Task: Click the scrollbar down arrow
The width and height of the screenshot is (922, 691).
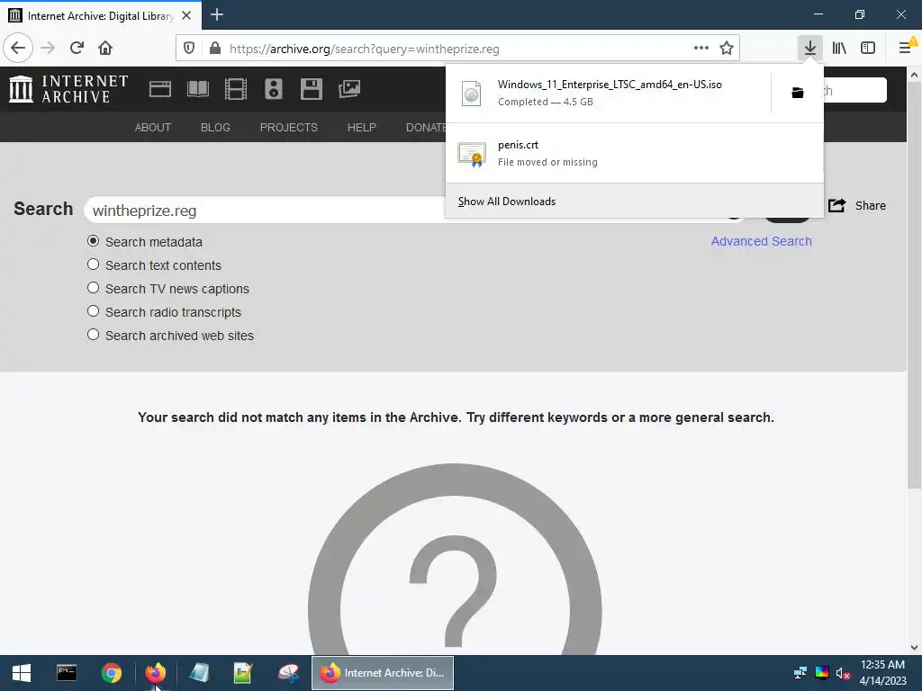Action: (x=914, y=648)
